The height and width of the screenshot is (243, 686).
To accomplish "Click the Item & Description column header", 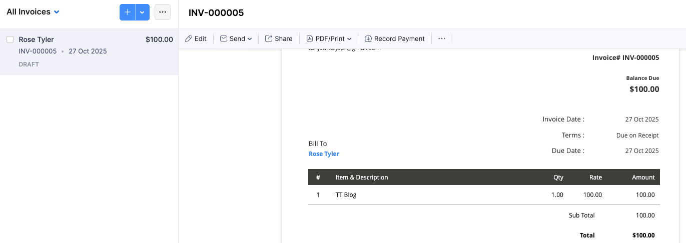I will 362,177.
